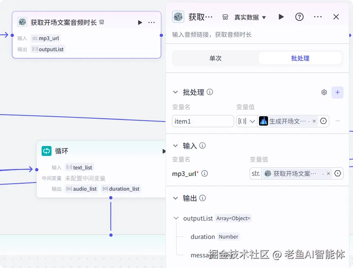Viewport: 353px width, 268px height.
Task: Show info tooltip for 输入 section
Action: (202, 146)
